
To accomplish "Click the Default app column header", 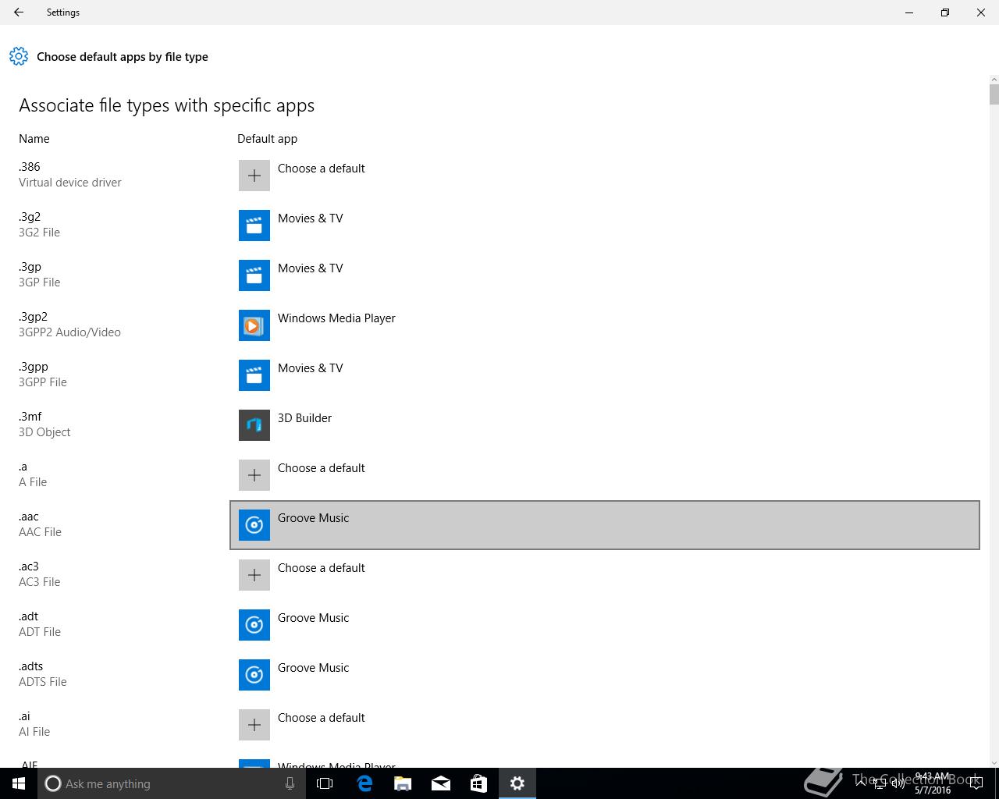I will pyautogui.click(x=267, y=139).
